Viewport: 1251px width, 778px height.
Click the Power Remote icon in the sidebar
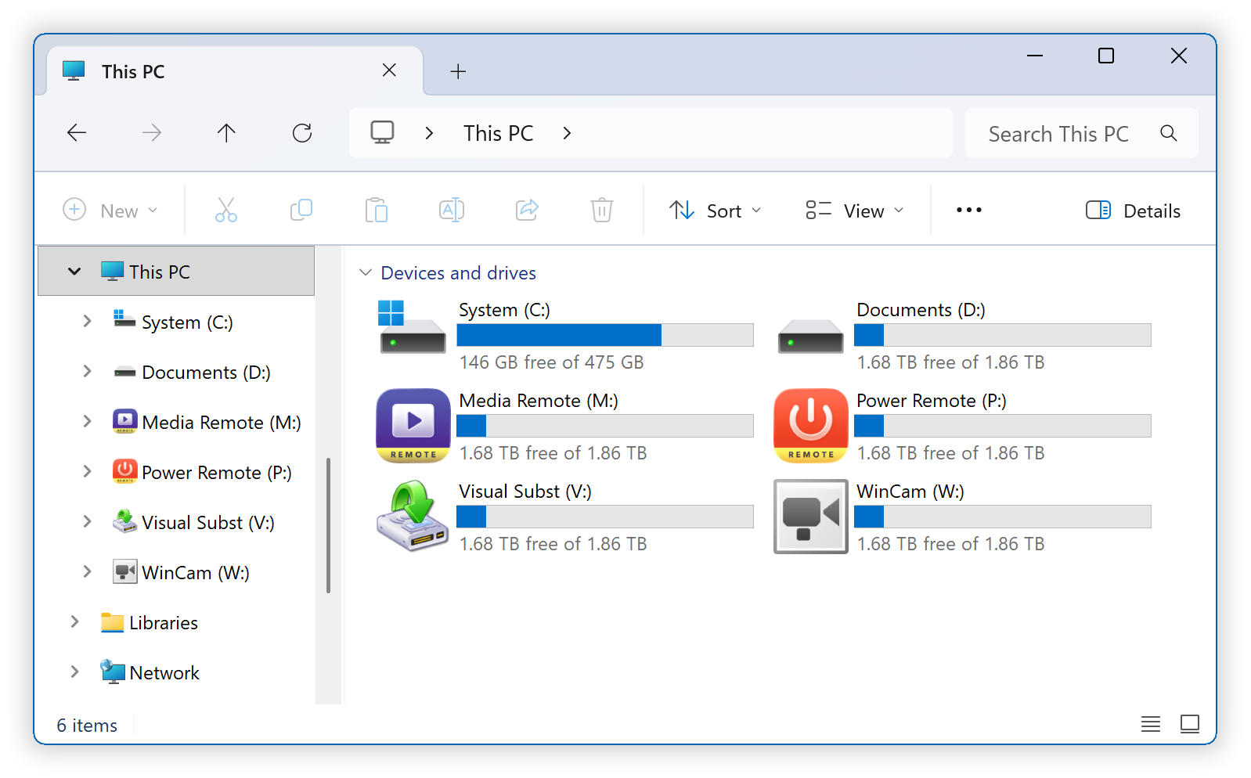click(125, 471)
